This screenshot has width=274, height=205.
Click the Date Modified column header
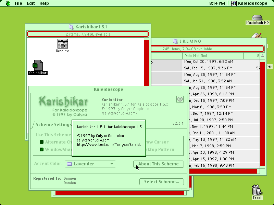point(212,56)
